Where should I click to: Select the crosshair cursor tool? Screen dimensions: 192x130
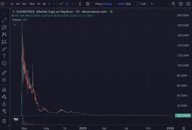coord(4,13)
